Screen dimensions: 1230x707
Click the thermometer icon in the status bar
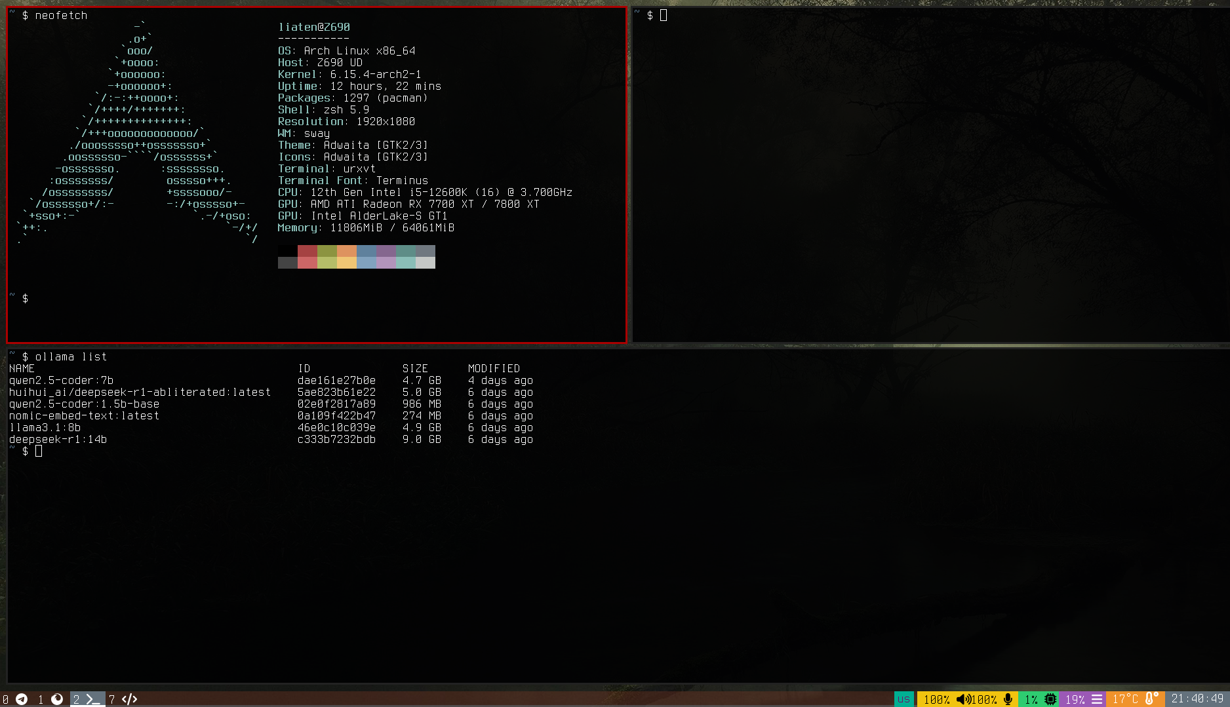(x=1151, y=698)
